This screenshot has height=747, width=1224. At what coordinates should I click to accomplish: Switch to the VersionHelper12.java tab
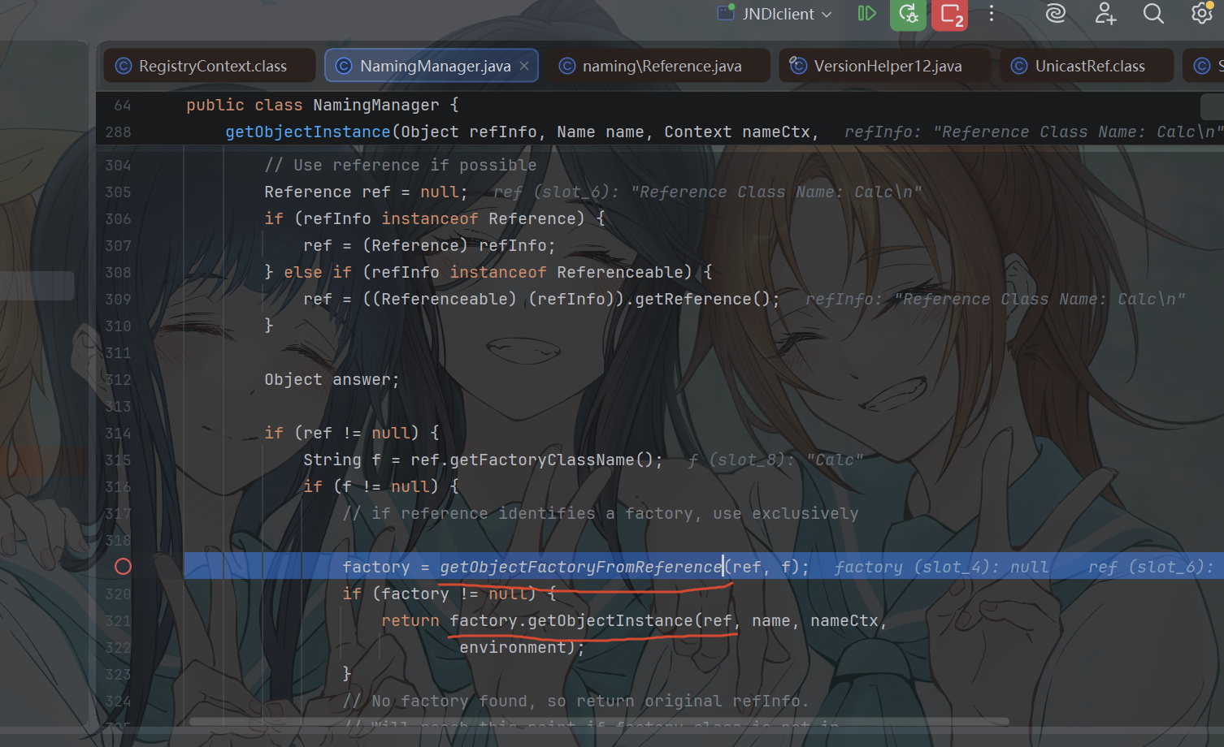(885, 66)
